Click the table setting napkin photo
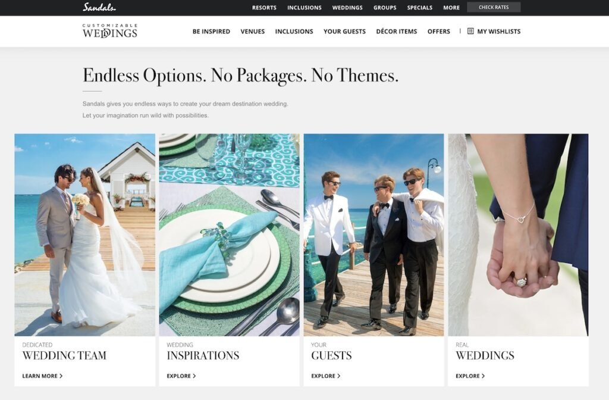 point(229,235)
